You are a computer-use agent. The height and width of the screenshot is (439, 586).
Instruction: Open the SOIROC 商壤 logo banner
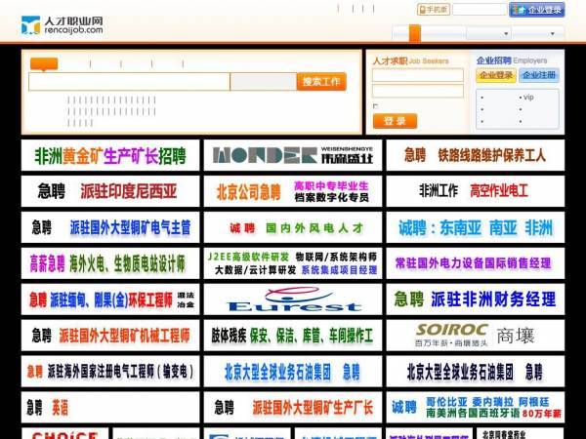(x=476, y=336)
